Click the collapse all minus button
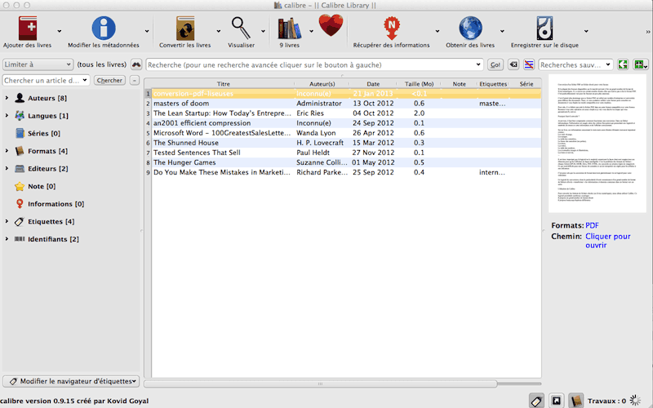The image size is (653, 408). click(x=135, y=80)
